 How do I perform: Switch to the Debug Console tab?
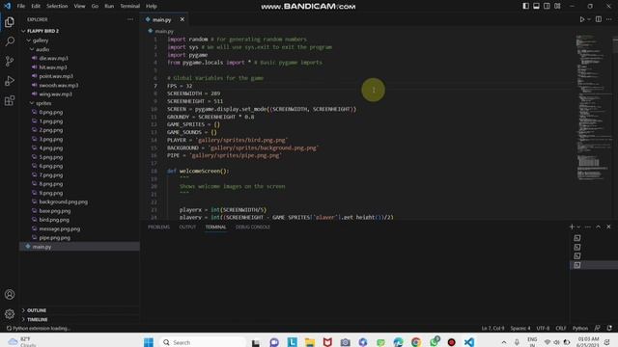click(253, 227)
